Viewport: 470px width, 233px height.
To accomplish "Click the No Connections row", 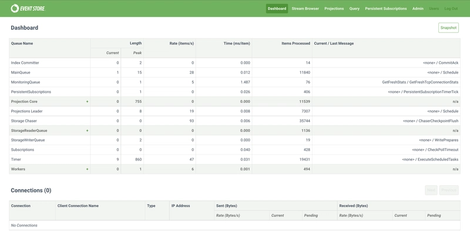I will 234,225.
